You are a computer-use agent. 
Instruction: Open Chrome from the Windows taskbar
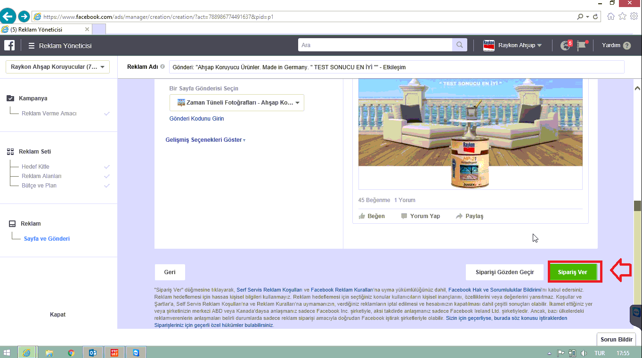[71, 352]
